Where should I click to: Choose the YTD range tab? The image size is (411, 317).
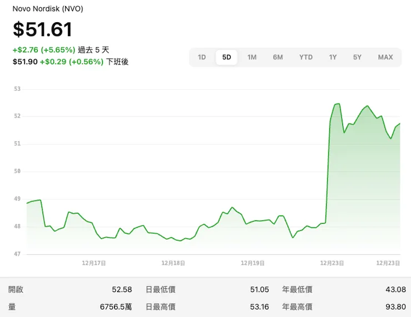point(306,57)
